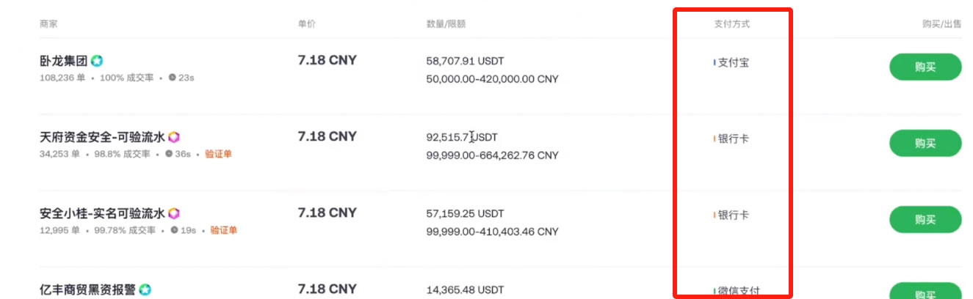Click the clock icon next to 23s
Screen dimensions: 973x299
click(x=172, y=77)
